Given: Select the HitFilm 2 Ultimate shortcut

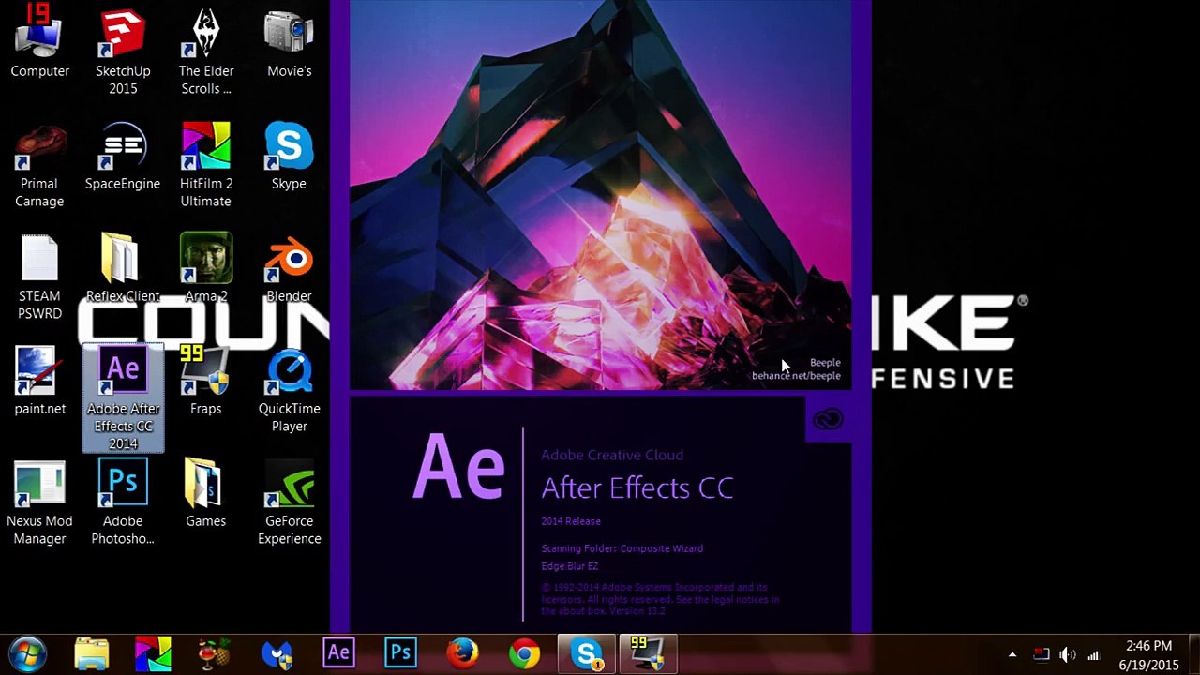Looking at the screenshot, I should coord(206,164).
